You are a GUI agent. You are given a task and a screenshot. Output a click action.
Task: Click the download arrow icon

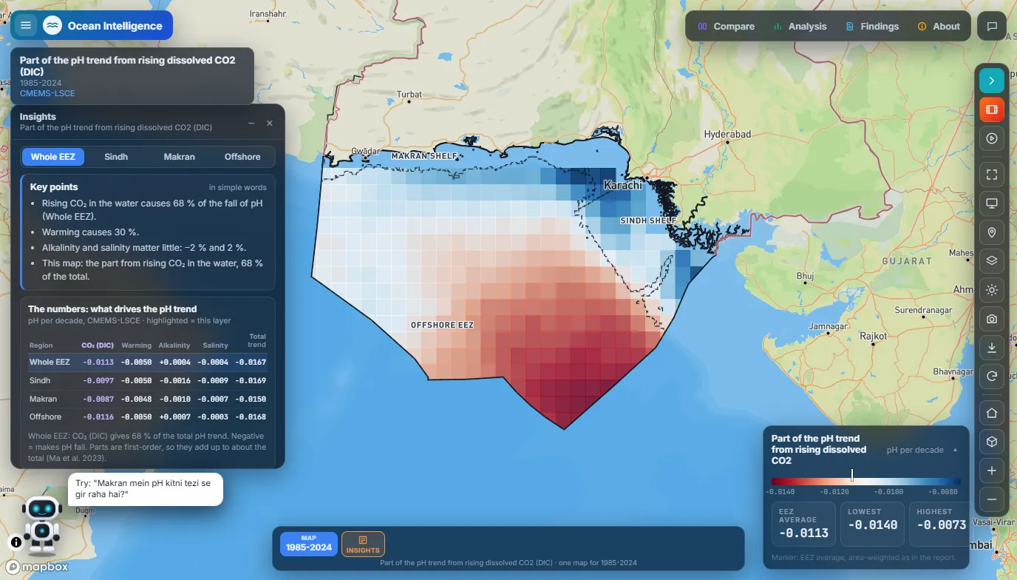tap(992, 348)
